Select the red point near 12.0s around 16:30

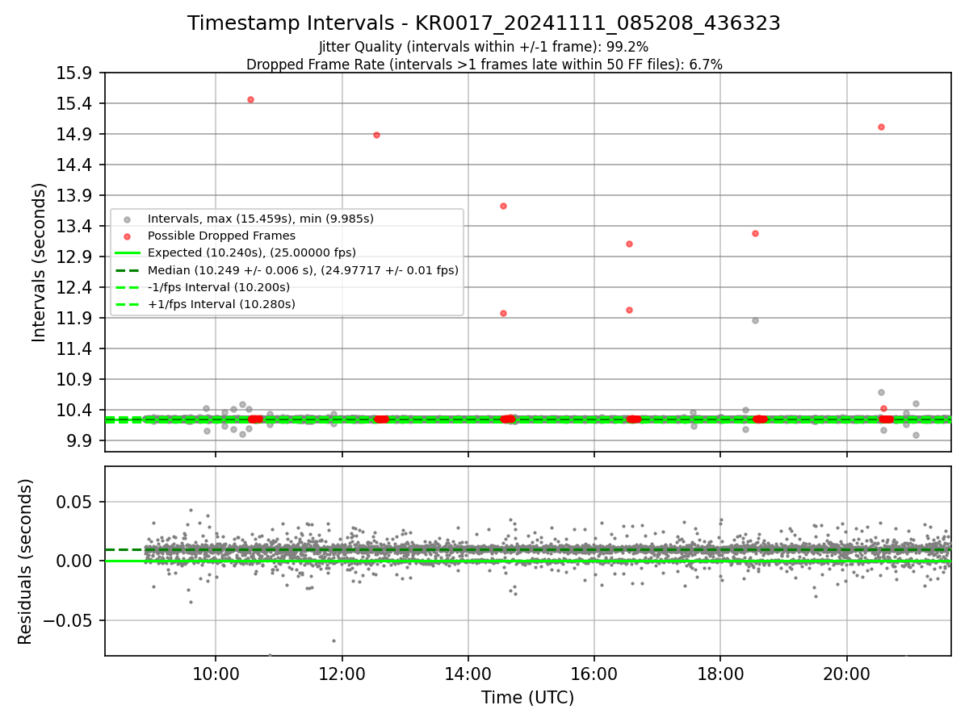click(629, 310)
